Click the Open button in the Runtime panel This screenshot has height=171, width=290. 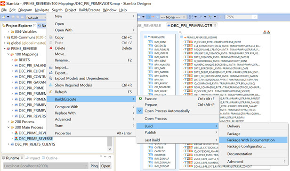[105, 166]
